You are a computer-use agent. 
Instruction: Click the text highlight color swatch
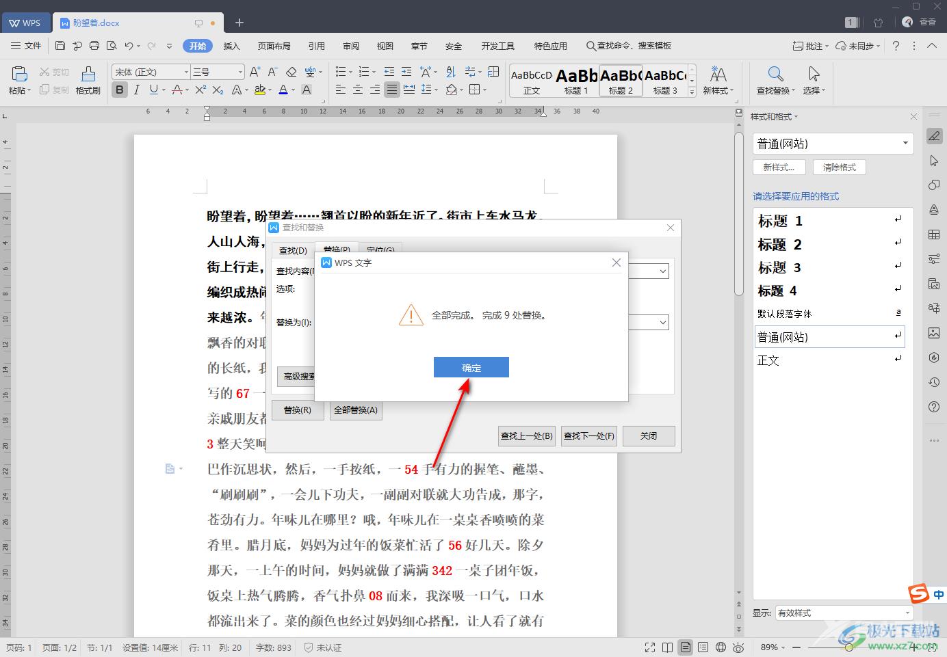259,90
